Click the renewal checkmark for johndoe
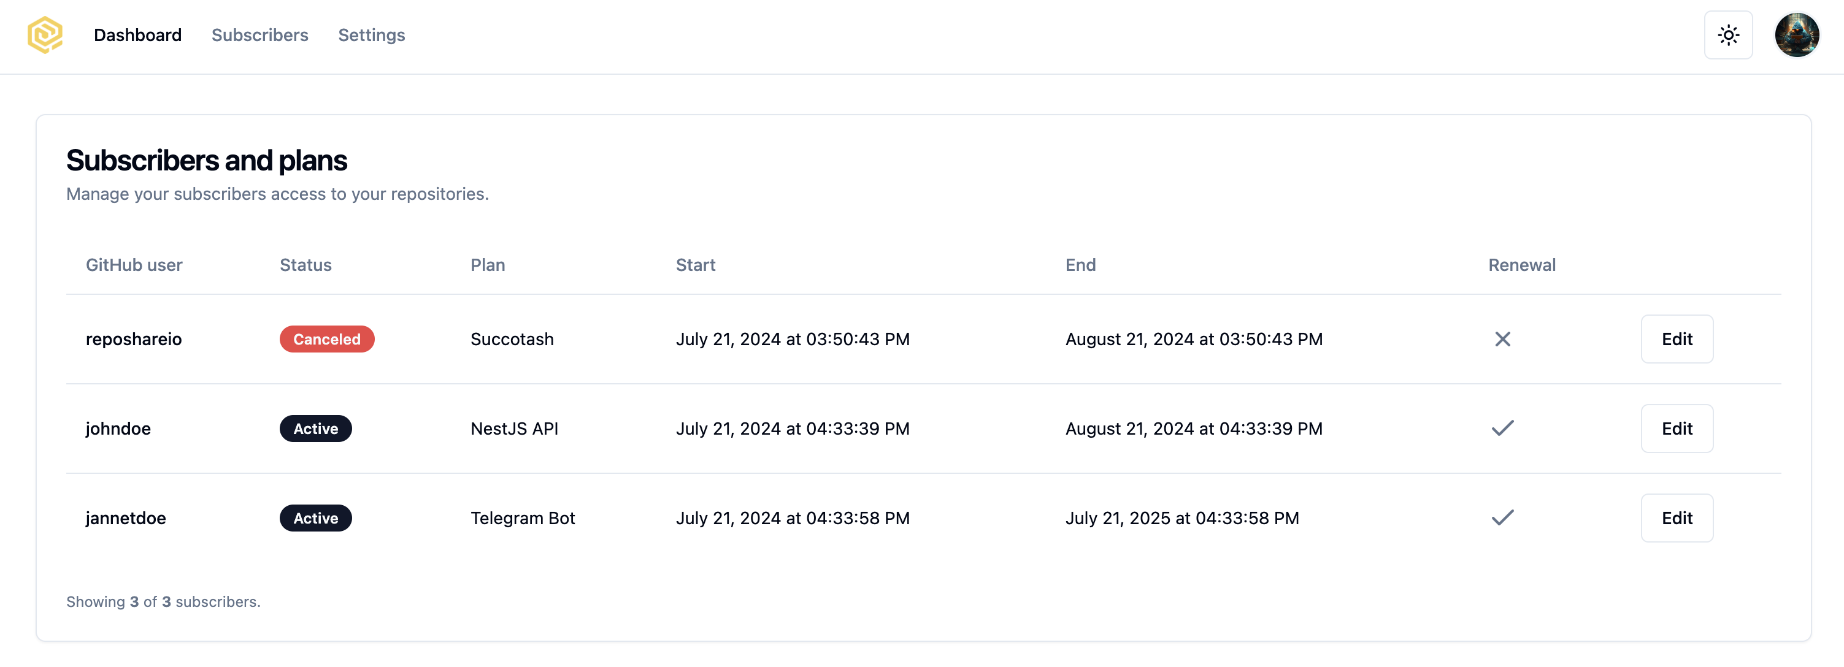The height and width of the screenshot is (667, 1844). pyautogui.click(x=1502, y=428)
